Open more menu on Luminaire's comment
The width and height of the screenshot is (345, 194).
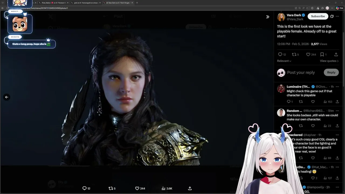(x=337, y=86)
